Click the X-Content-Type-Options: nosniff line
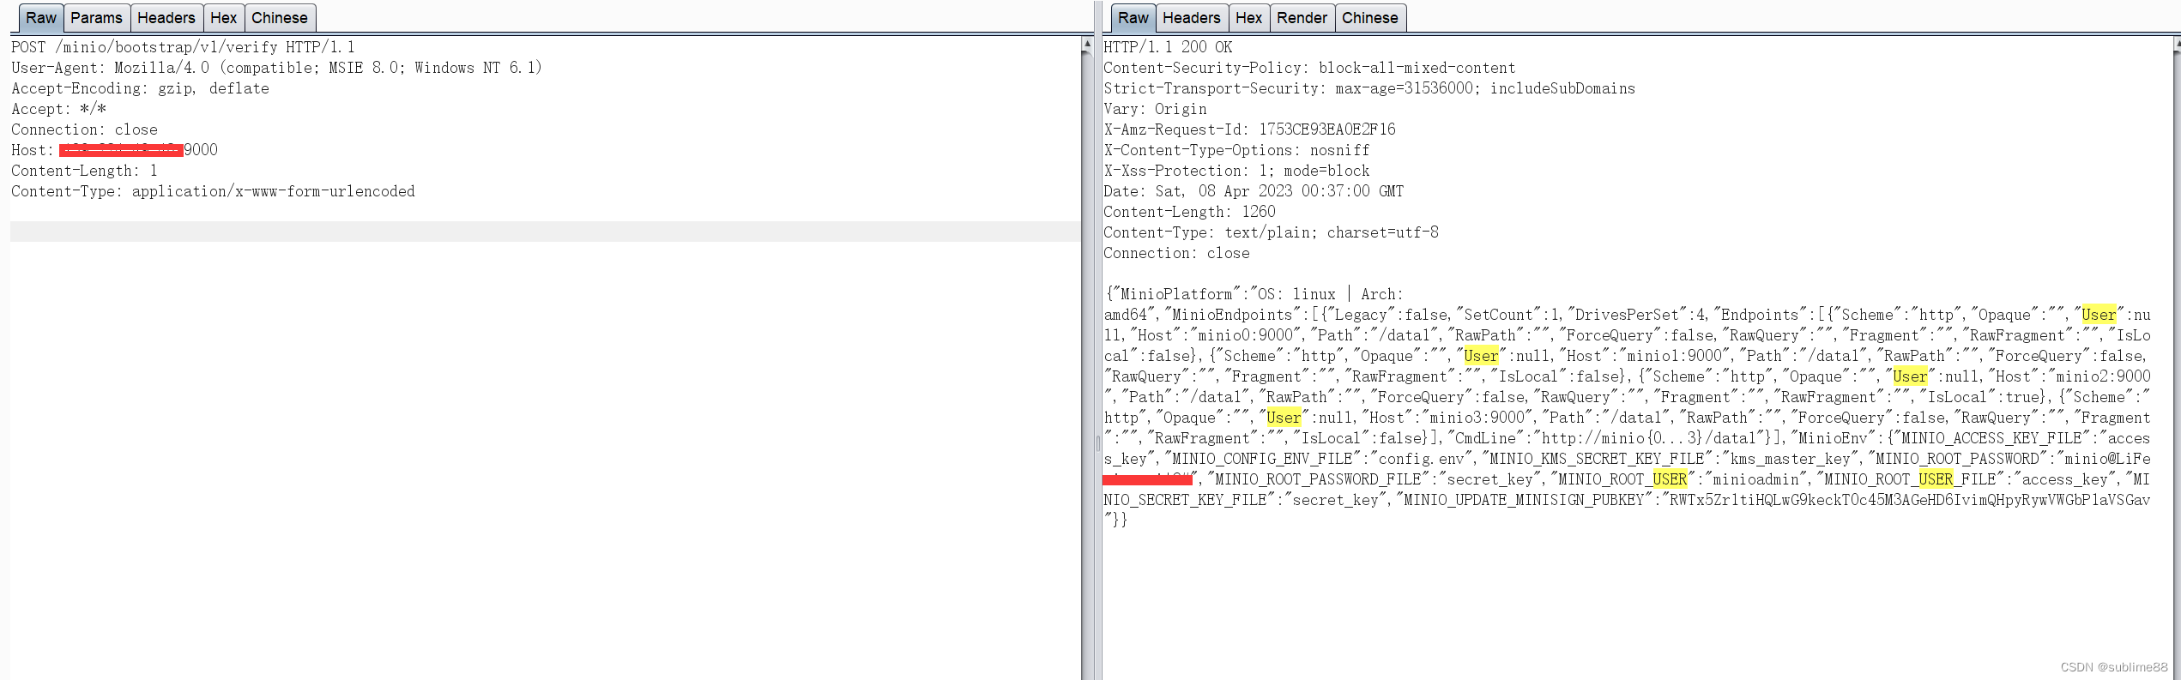2181x680 pixels. [1236, 150]
